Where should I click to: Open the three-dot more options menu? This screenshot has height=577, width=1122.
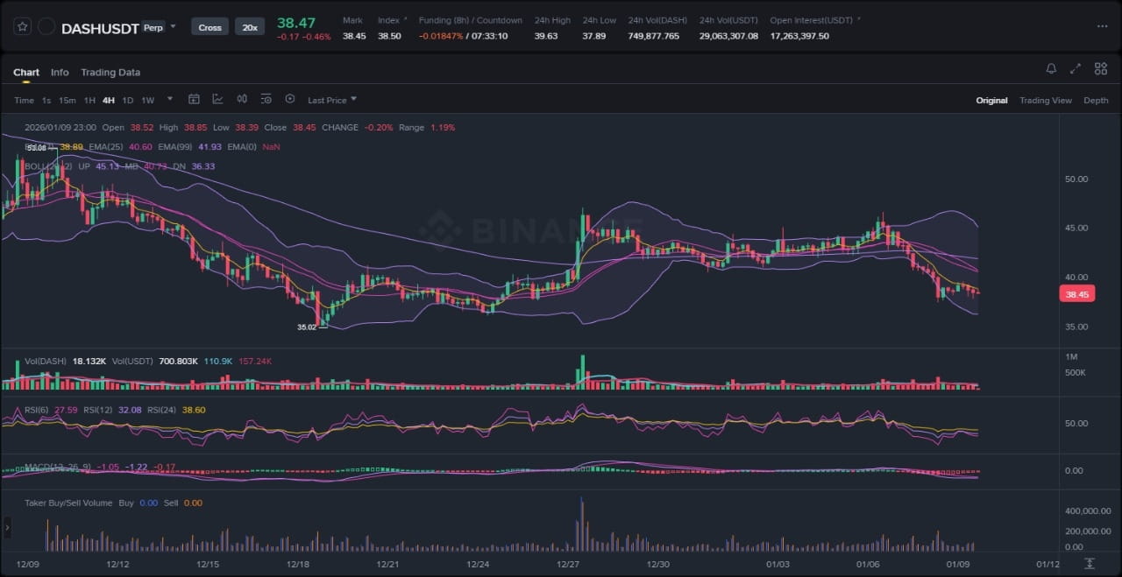[1102, 26]
